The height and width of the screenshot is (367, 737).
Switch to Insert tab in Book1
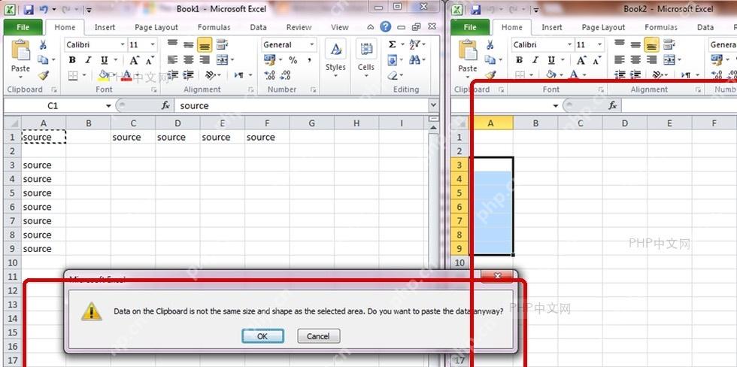click(x=105, y=27)
